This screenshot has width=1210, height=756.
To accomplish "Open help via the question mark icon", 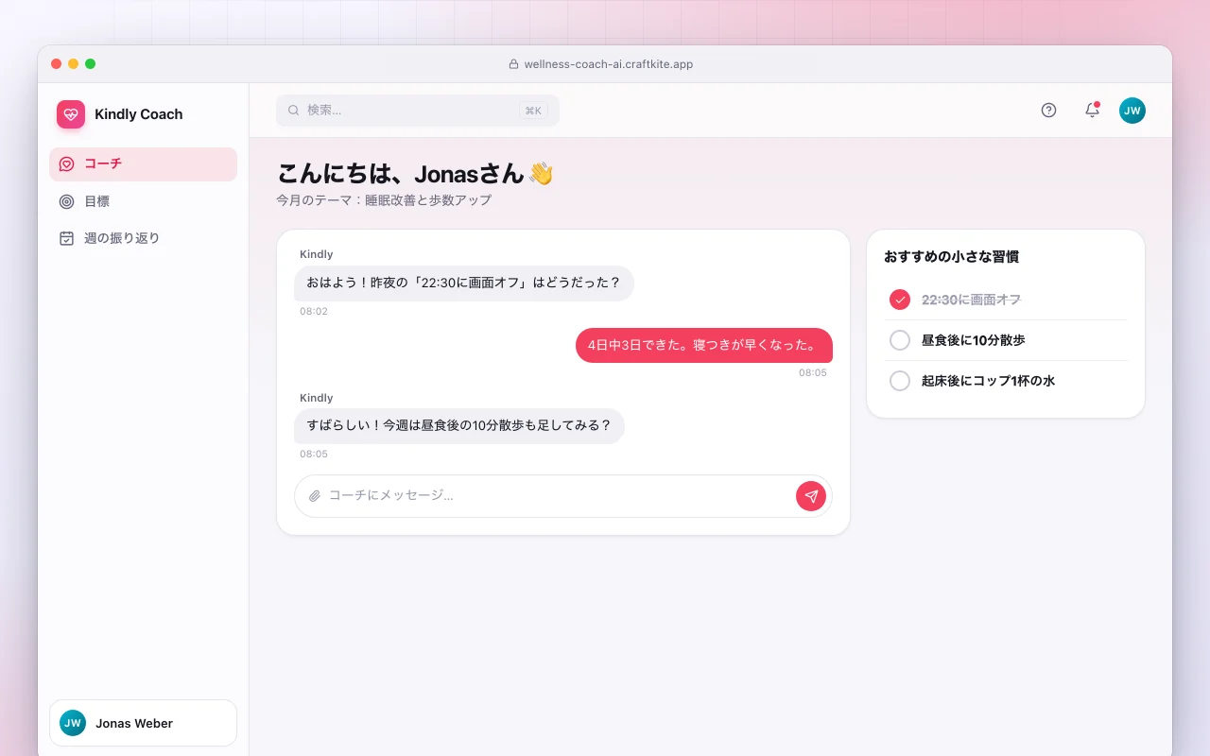I will coord(1048,111).
